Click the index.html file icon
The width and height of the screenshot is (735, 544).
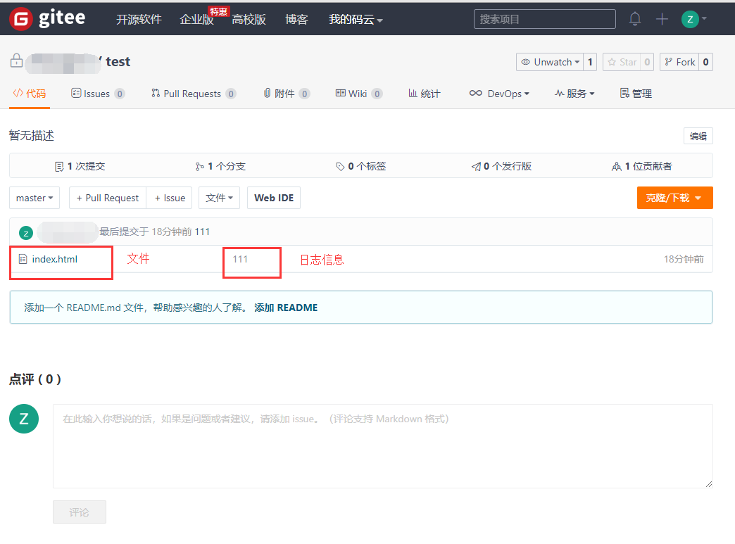tap(23, 259)
